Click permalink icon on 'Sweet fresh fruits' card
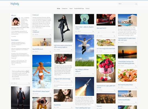Viewport: 148px width, 109px height. coord(115,90)
